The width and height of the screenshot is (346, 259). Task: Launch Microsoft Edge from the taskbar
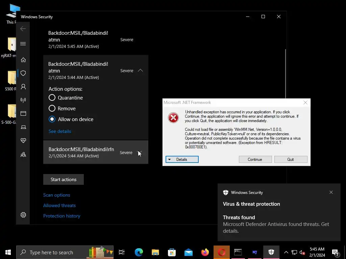point(139,252)
